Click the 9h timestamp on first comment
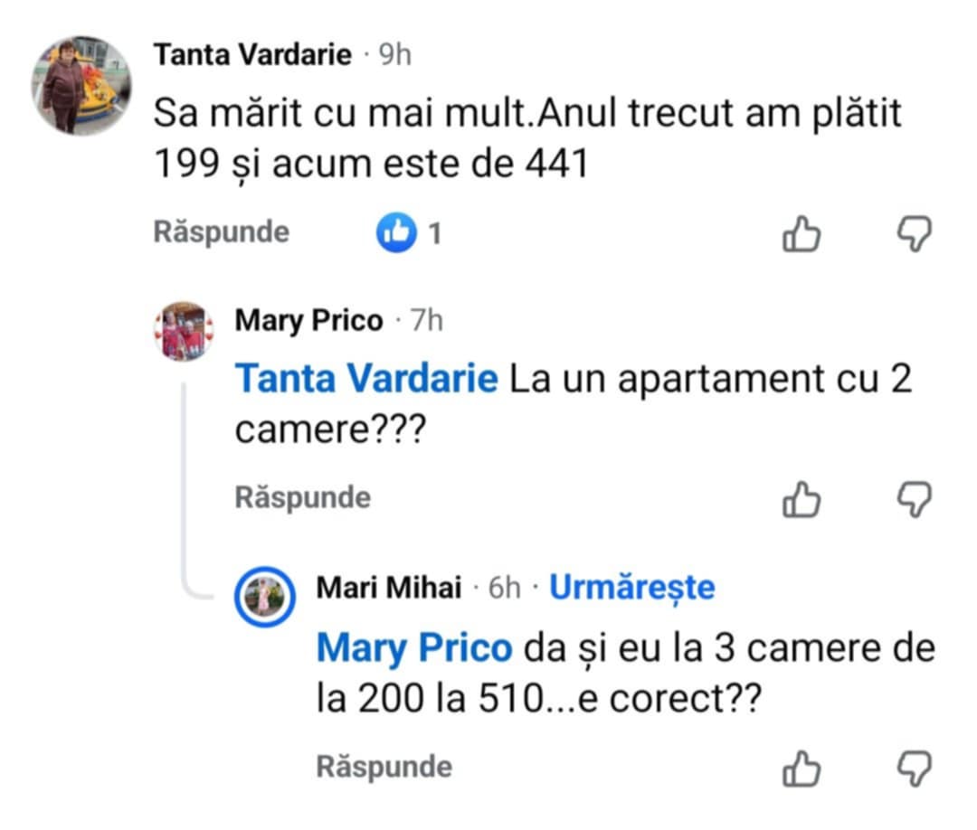The width and height of the screenshot is (977, 830). tap(394, 55)
